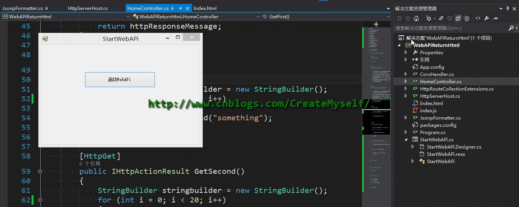Select Program.cs in Solution Explorer
Image resolution: width=519 pixels, height=207 pixels.
[433, 132]
